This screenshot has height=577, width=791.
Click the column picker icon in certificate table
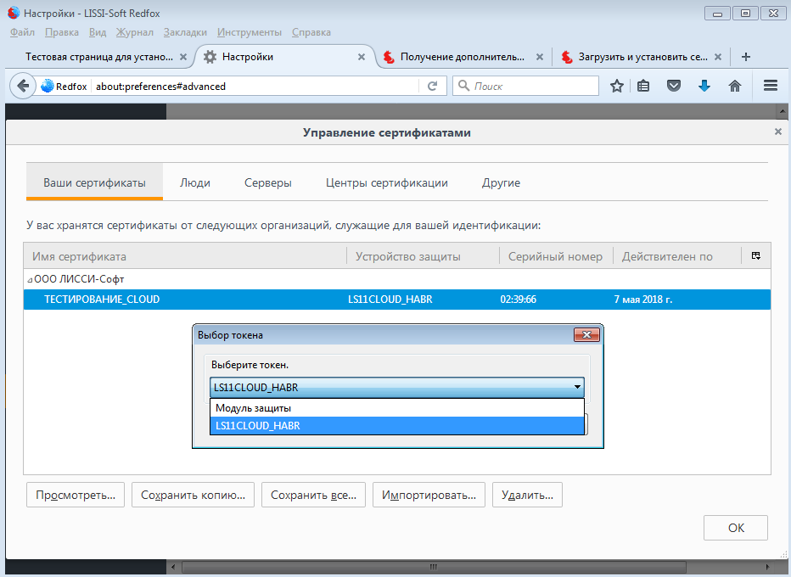tap(755, 255)
